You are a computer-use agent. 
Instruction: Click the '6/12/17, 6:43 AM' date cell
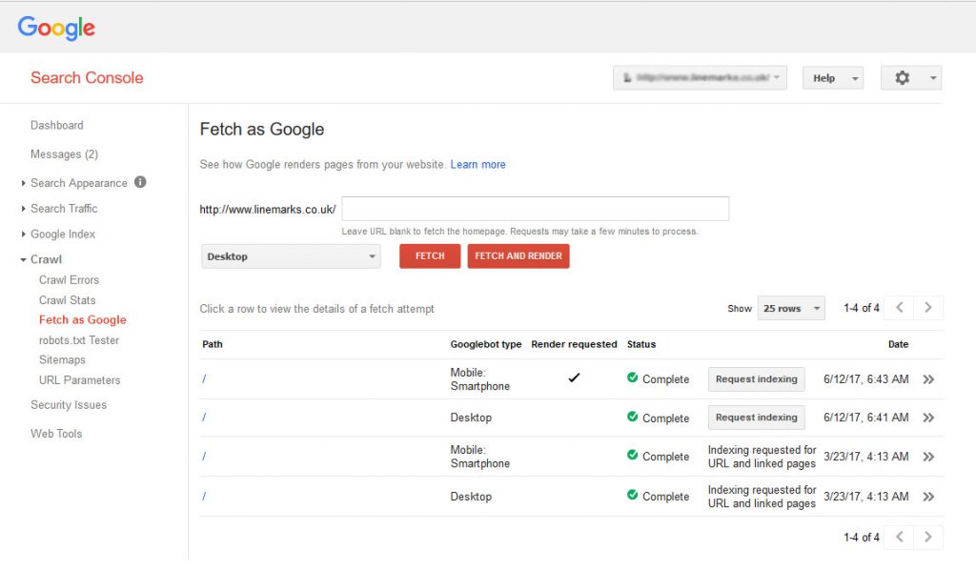tap(865, 379)
